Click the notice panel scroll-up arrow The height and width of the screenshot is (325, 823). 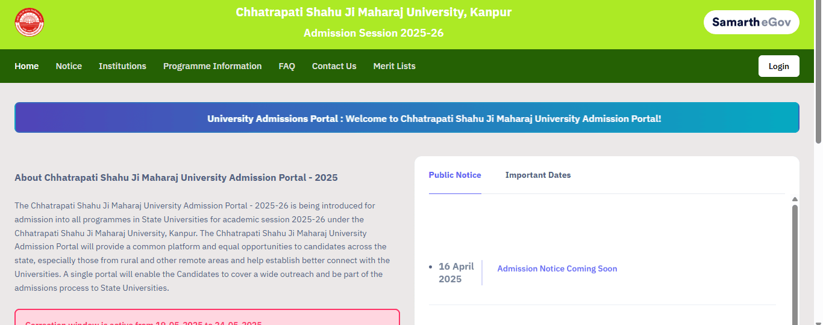[x=795, y=199]
